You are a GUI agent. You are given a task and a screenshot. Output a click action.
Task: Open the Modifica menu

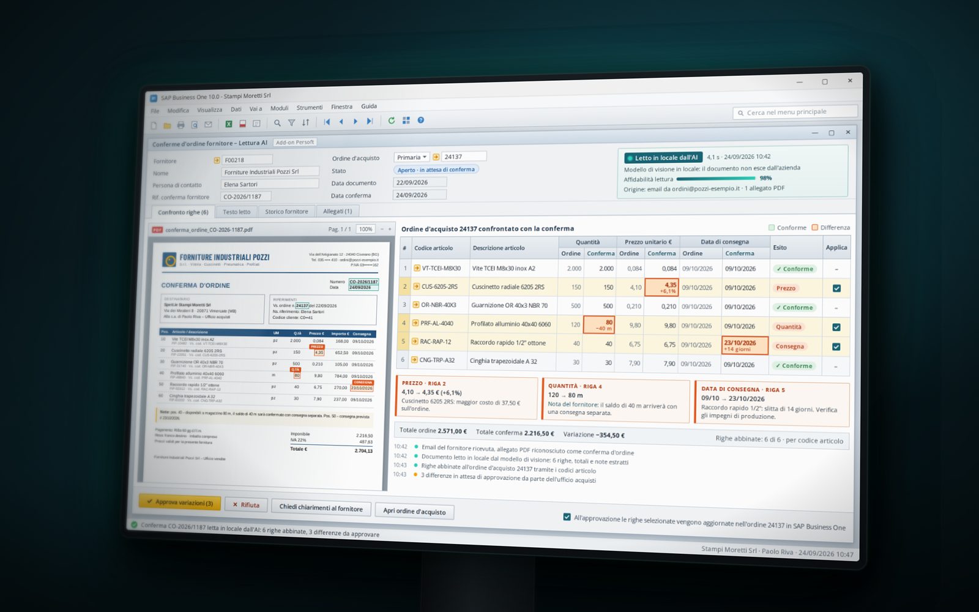click(178, 111)
